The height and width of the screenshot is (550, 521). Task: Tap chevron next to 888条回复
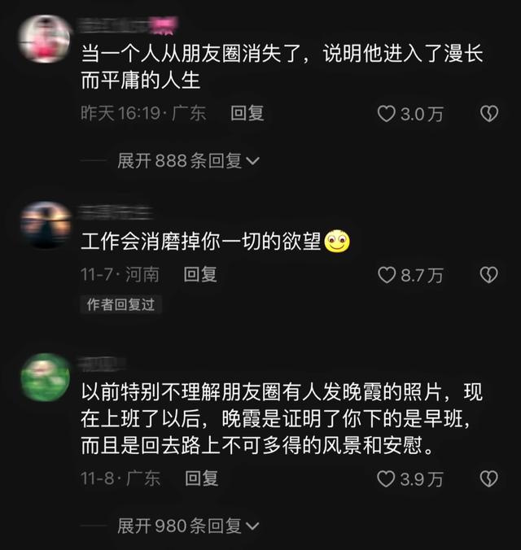tap(253, 161)
